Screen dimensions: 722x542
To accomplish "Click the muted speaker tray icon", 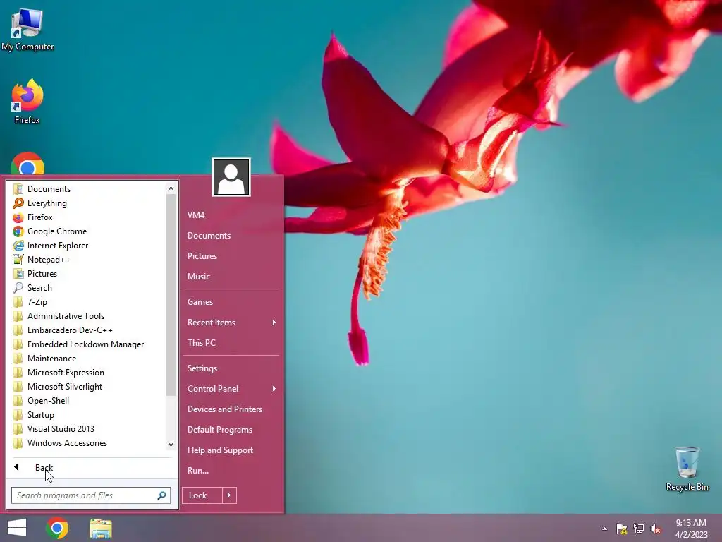I will coord(655,529).
